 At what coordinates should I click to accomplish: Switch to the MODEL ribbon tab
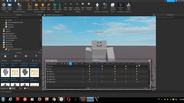[x=34, y=1]
